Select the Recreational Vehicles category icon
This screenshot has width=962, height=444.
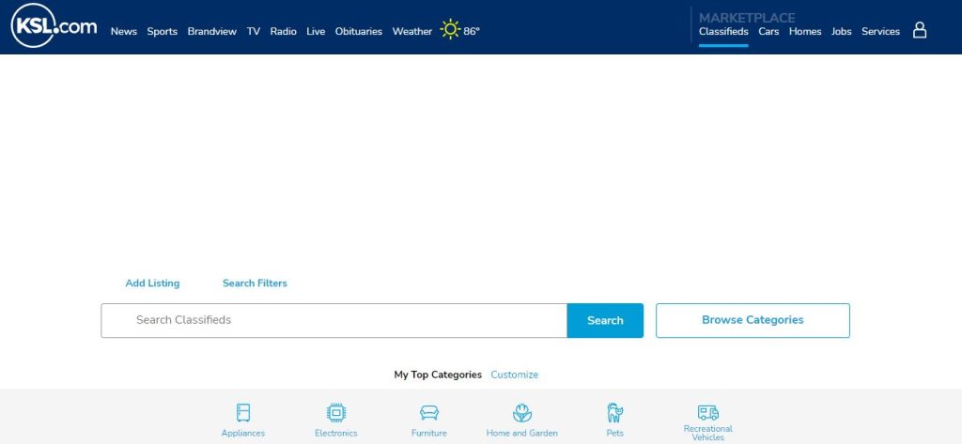[x=708, y=412]
